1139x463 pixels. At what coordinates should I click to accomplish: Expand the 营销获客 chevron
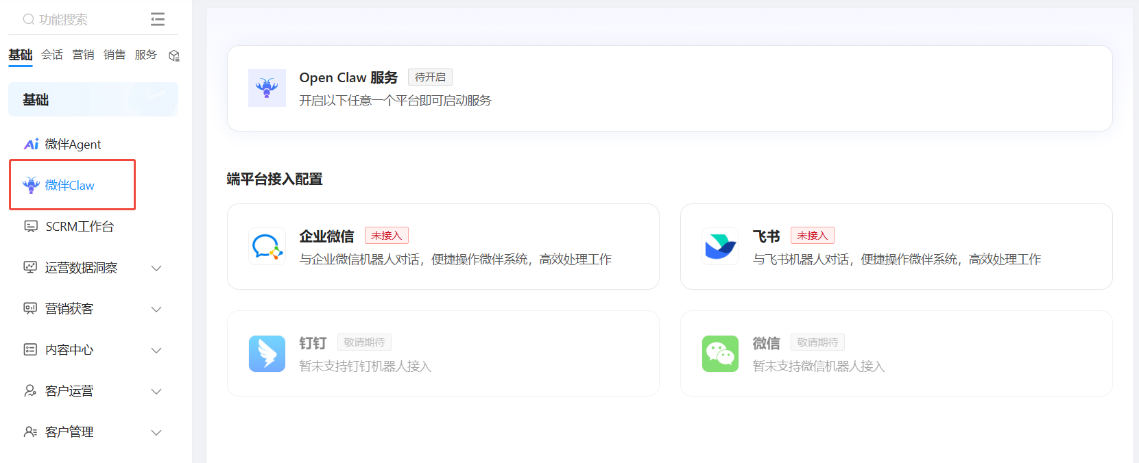156,309
